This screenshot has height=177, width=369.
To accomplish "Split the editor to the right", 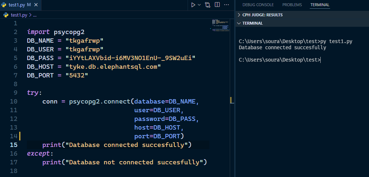I will click(x=217, y=5).
